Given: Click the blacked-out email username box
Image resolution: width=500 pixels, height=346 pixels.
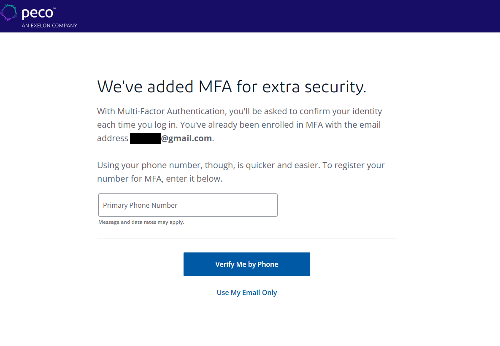Looking at the screenshot, I should (145, 138).
